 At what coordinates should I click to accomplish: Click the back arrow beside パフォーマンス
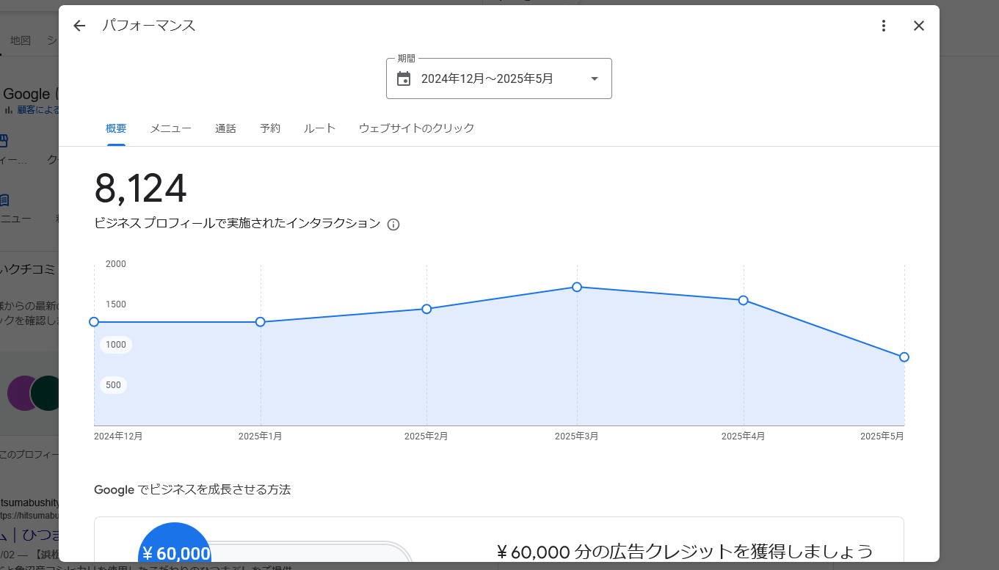click(x=79, y=26)
